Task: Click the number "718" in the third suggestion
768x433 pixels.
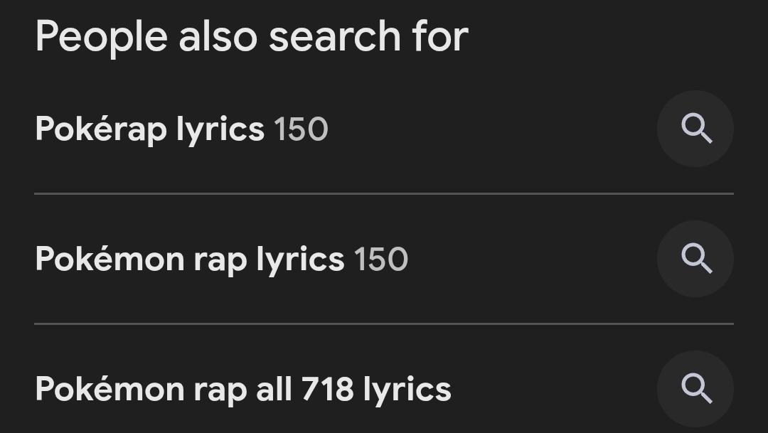Action: coord(328,390)
